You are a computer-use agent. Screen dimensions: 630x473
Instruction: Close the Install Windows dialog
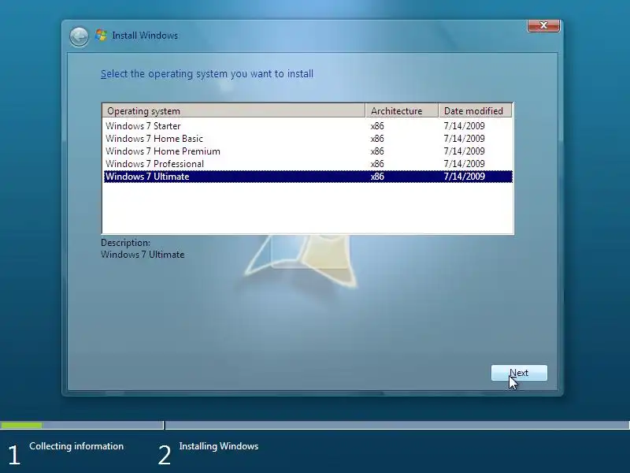point(543,25)
